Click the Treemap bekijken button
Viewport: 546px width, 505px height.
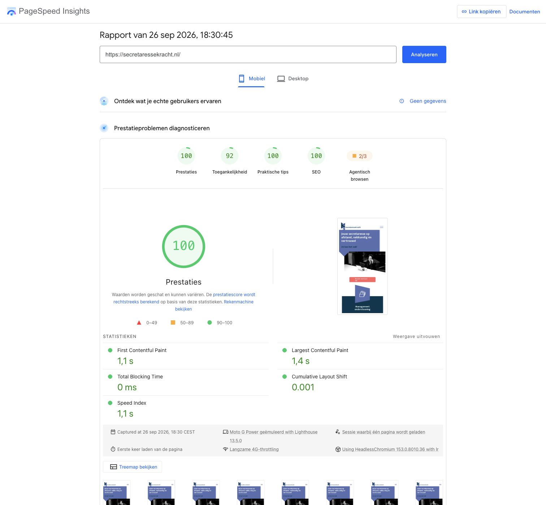(x=133, y=467)
